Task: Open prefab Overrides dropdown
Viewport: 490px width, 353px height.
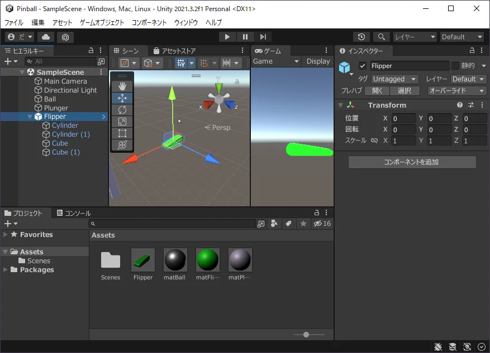Action: 456,91
